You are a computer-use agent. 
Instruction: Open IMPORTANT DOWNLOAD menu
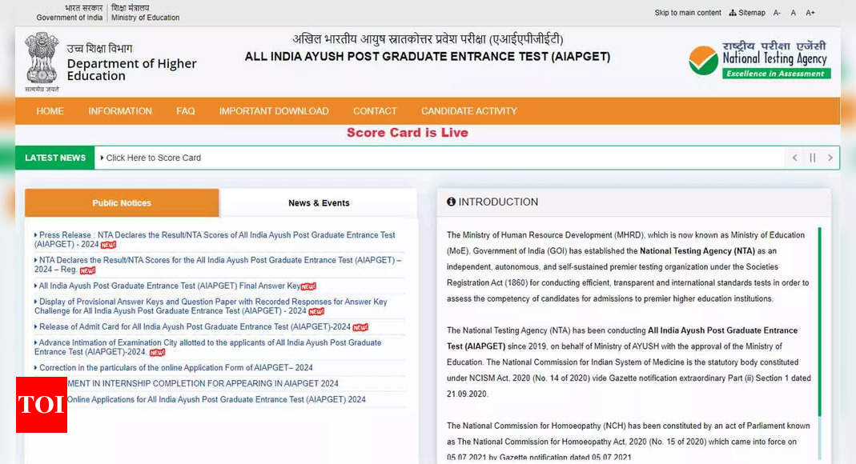click(x=274, y=110)
